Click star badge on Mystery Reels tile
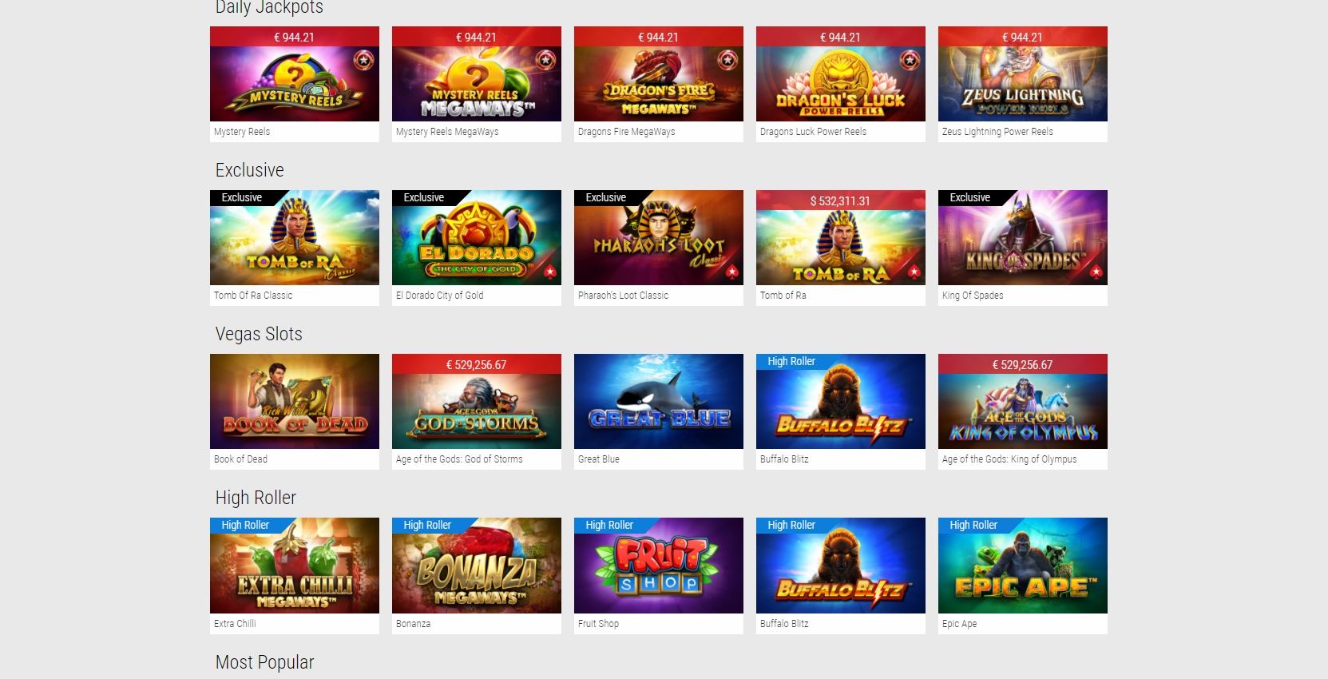The width and height of the screenshot is (1328, 679). coord(363,60)
